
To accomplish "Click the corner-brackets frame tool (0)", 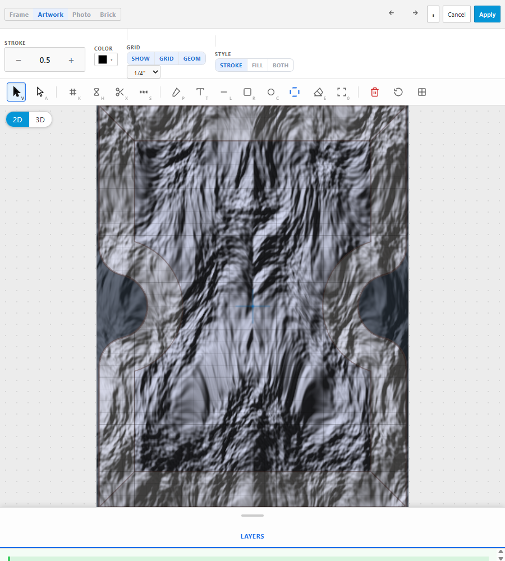I will (342, 92).
